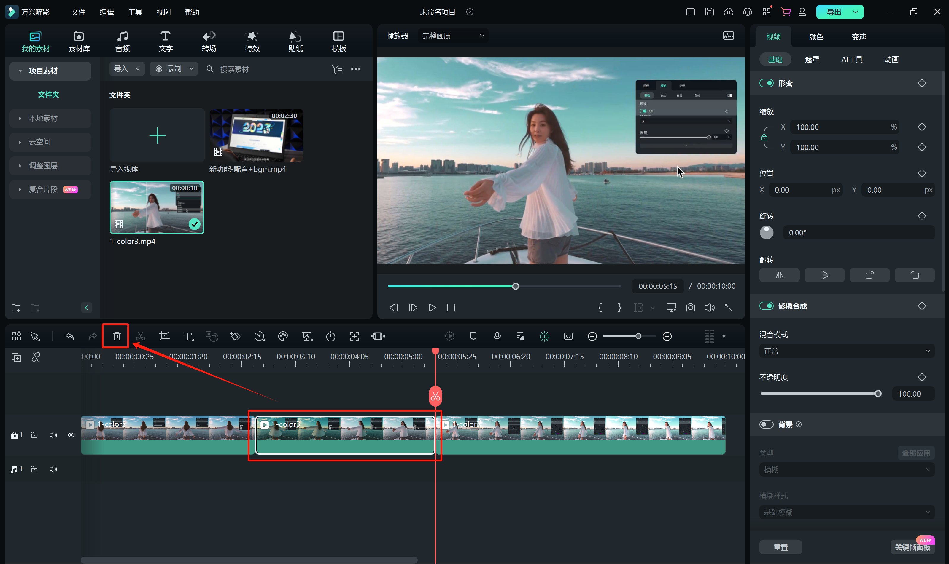Enable the 背景 background toggle
The height and width of the screenshot is (564, 949).
coord(767,424)
